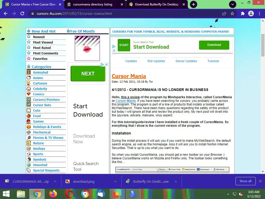This screenshot has height=199, width=265.
Task: Open a new browser tab
Action: point(194,4)
